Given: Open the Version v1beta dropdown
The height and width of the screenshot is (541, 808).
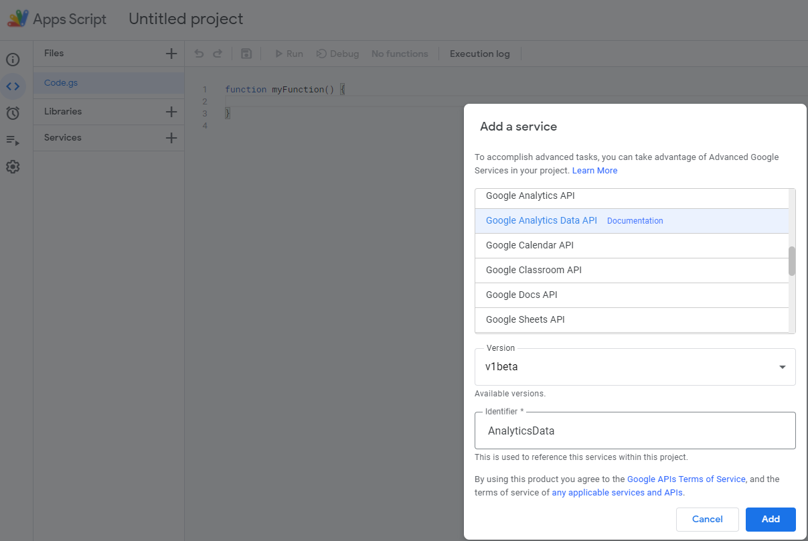Looking at the screenshot, I should pos(635,367).
